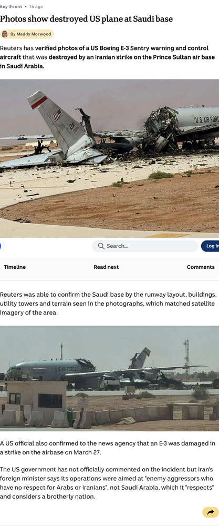Click Maddy Morwood's author avatar
The width and height of the screenshot is (219, 526).
click(x=5, y=34)
